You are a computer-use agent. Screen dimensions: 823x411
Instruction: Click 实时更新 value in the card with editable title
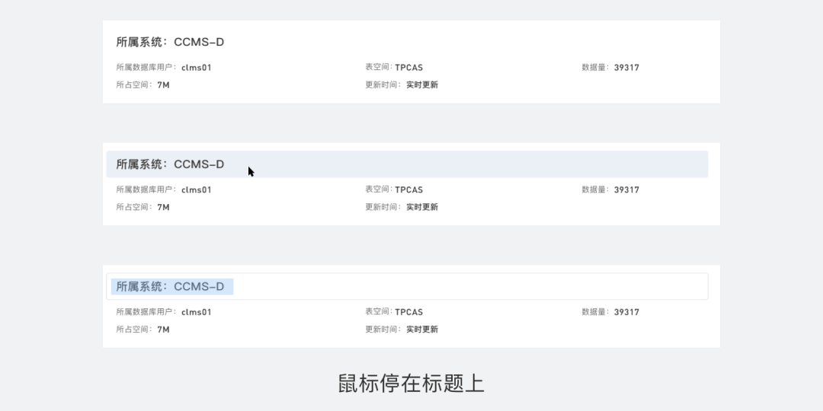[x=422, y=330]
